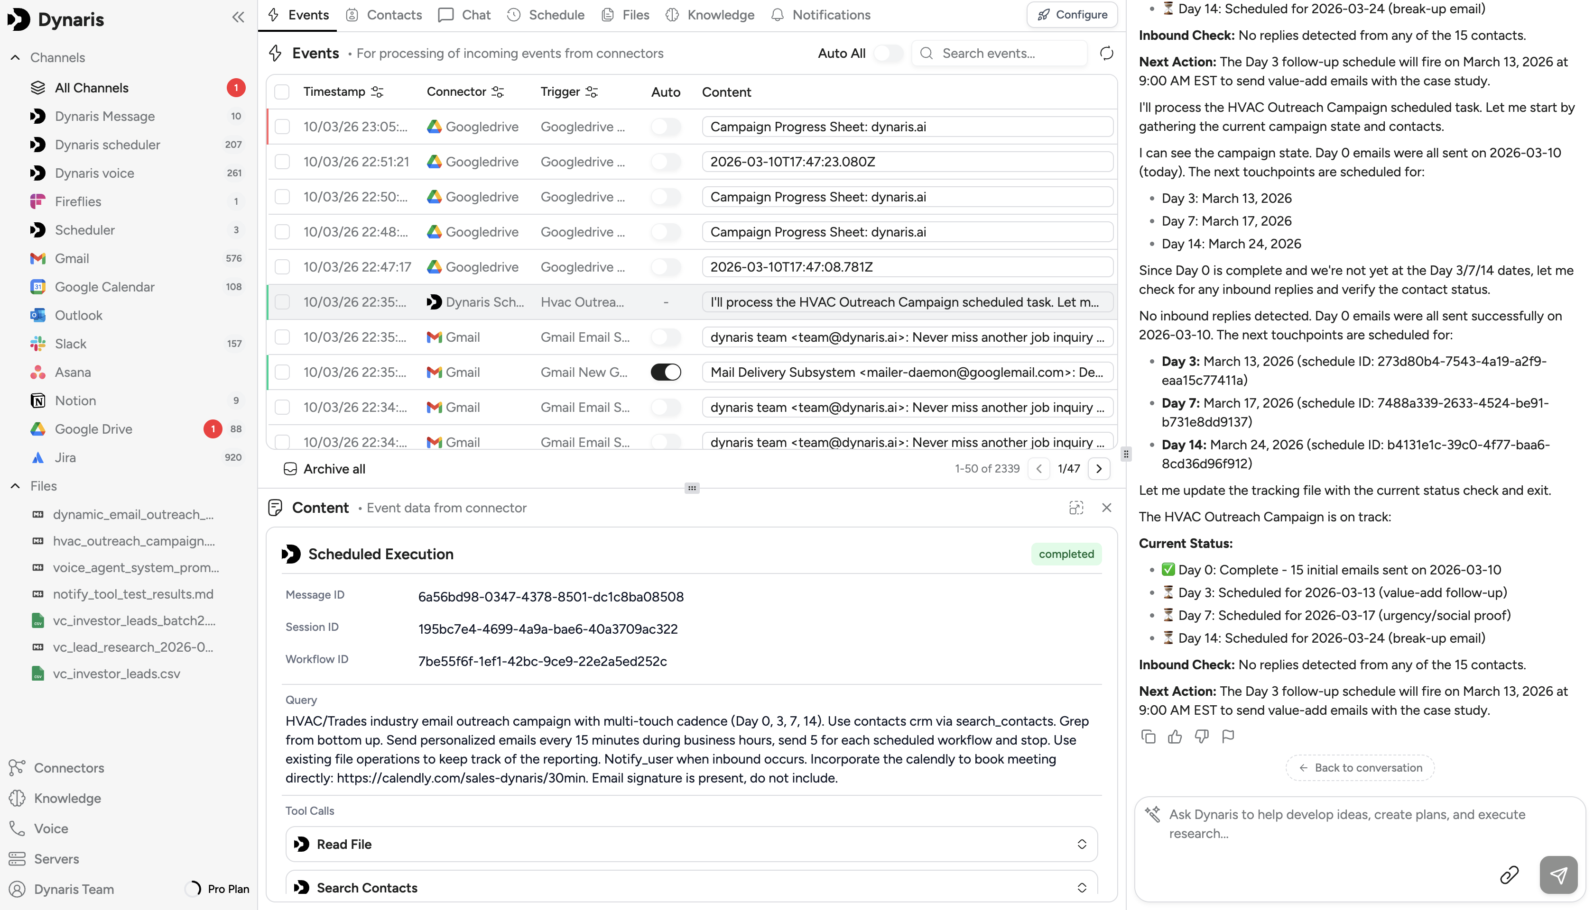Check the select-all events checkbox

click(282, 92)
